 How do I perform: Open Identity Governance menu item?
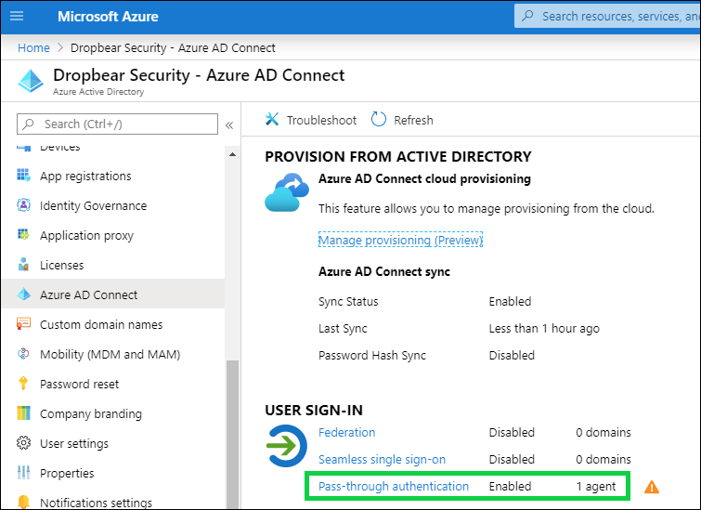[x=112, y=206]
